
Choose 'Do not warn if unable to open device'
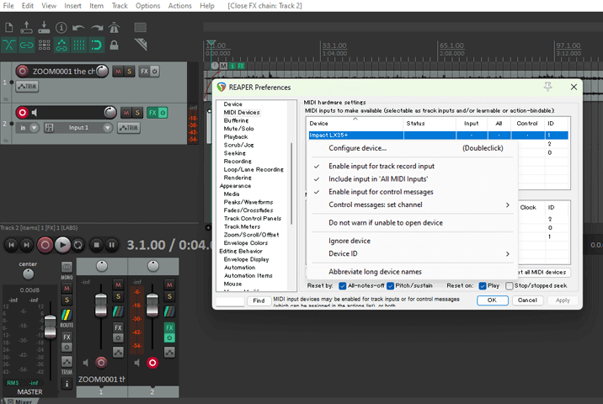click(412, 223)
